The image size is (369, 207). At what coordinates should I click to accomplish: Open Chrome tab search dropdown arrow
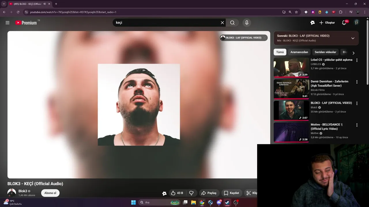tap(4, 4)
